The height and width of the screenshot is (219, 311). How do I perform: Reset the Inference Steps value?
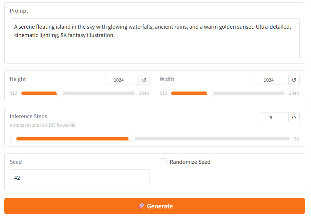(294, 117)
